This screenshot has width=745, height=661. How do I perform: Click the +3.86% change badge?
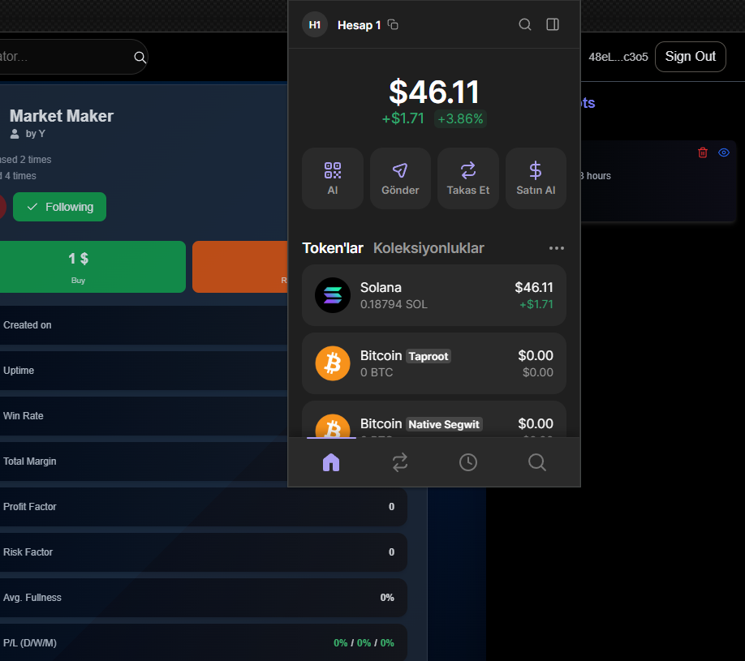(460, 118)
